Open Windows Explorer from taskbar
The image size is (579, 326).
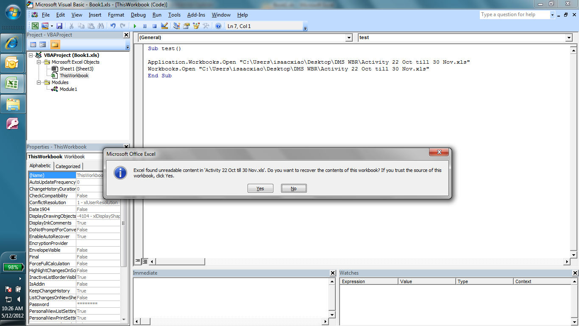[x=13, y=104]
